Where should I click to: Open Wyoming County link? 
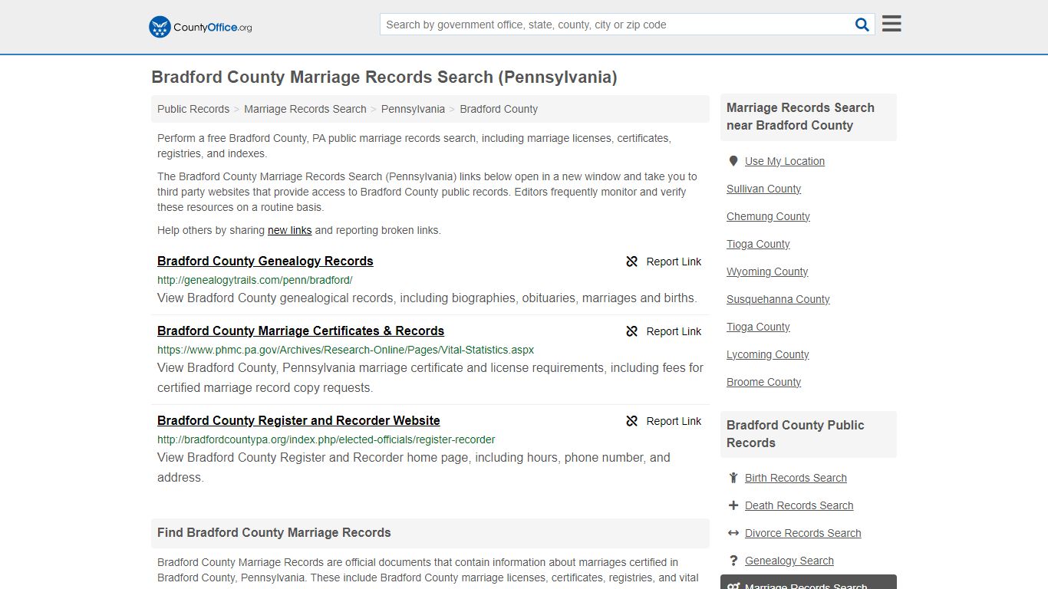[767, 271]
